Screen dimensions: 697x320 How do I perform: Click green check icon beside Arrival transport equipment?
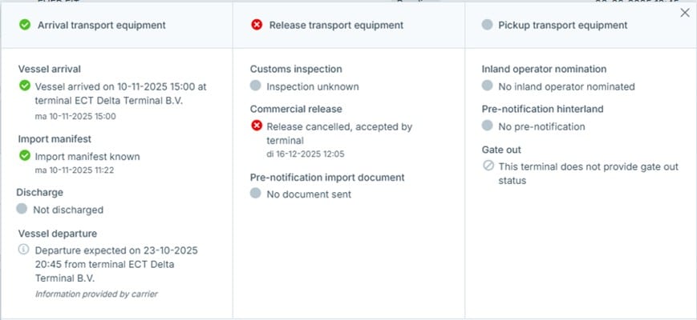(x=25, y=25)
